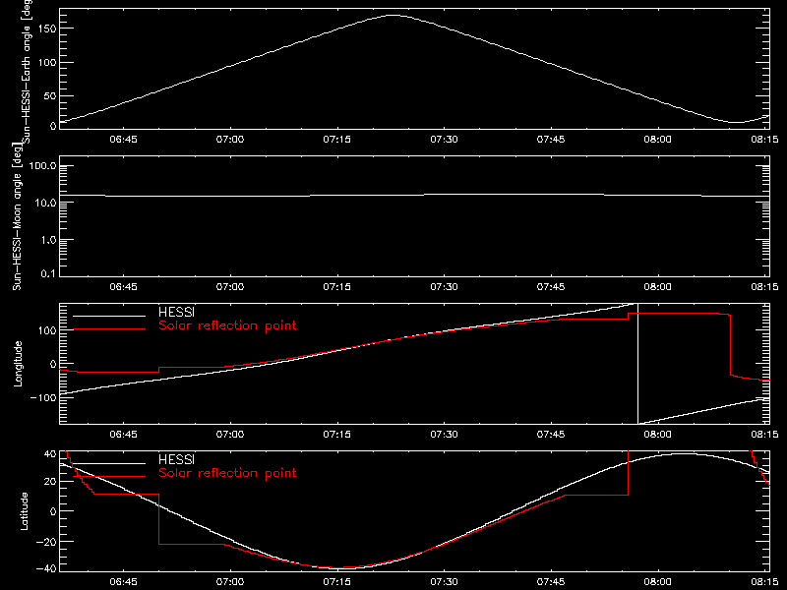This screenshot has width=787, height=590.
Task: Click 07:15 under the Earth angle plot
Action: pyautogui.click(x=337, y=139)
